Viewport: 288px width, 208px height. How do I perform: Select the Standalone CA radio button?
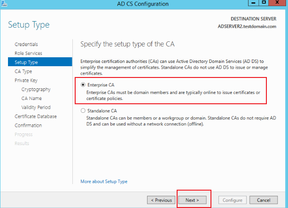(83, 110)
